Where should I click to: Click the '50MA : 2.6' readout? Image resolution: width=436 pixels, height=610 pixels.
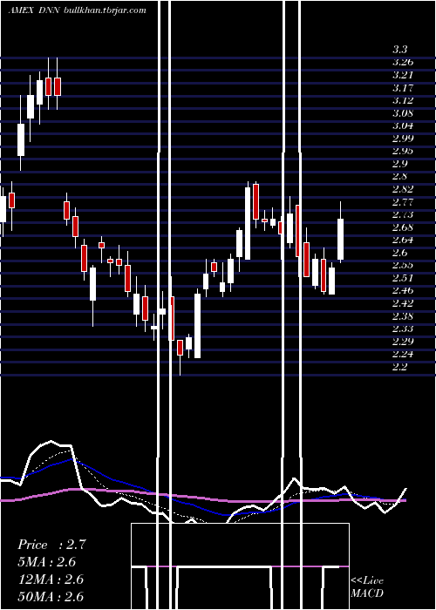pos(51,596)
